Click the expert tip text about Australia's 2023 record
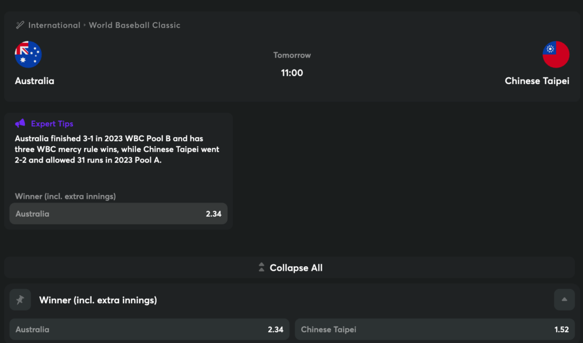The height and width of the screenshot is (343, 583). (117, 149)
